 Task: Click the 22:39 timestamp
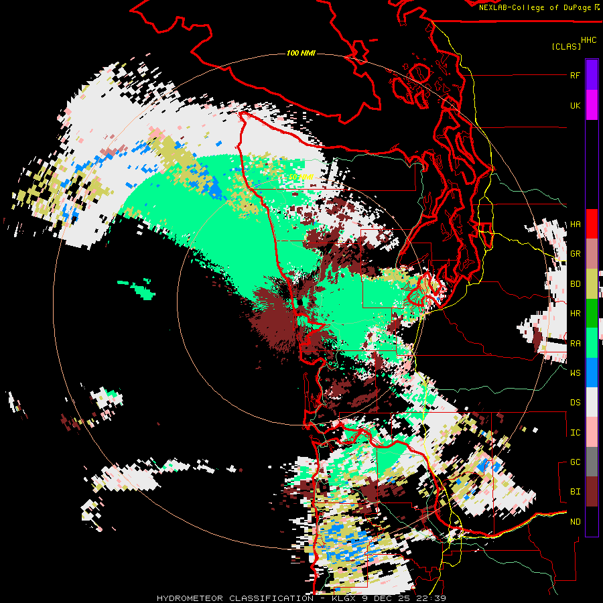coord(430,598)
